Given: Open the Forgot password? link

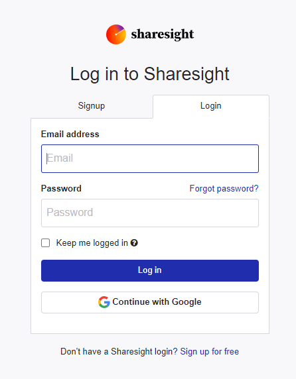Looking at the screenshot, I should click(224, 189).
